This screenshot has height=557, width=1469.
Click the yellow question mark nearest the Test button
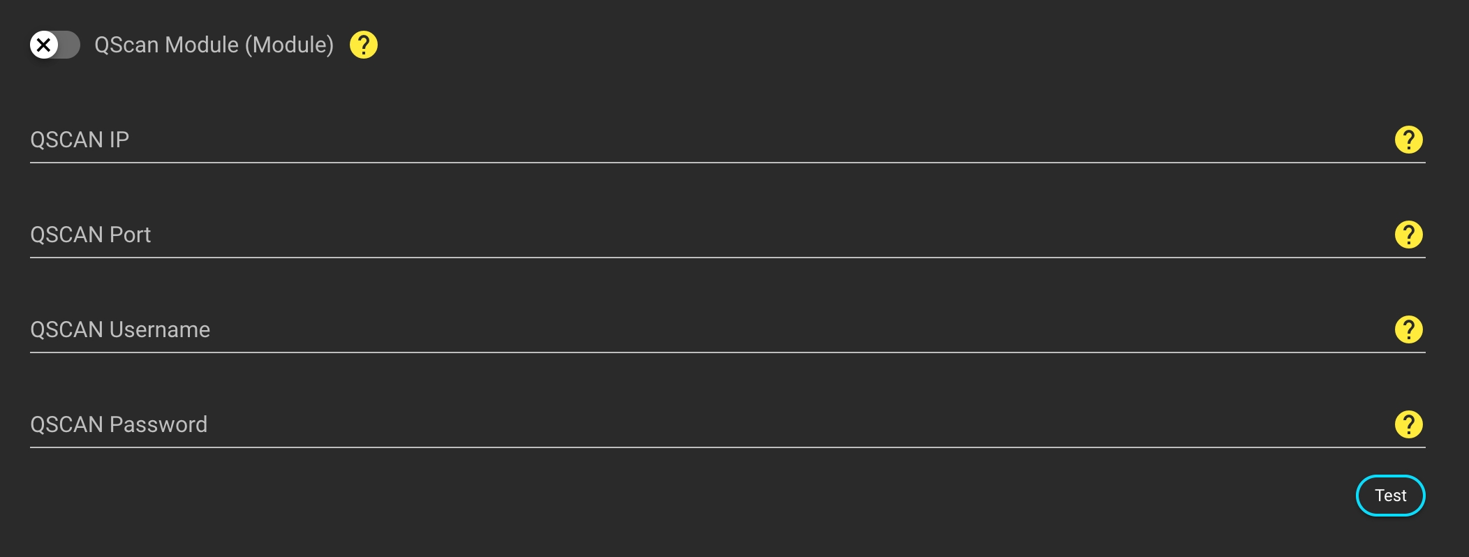pos(1408,424)
